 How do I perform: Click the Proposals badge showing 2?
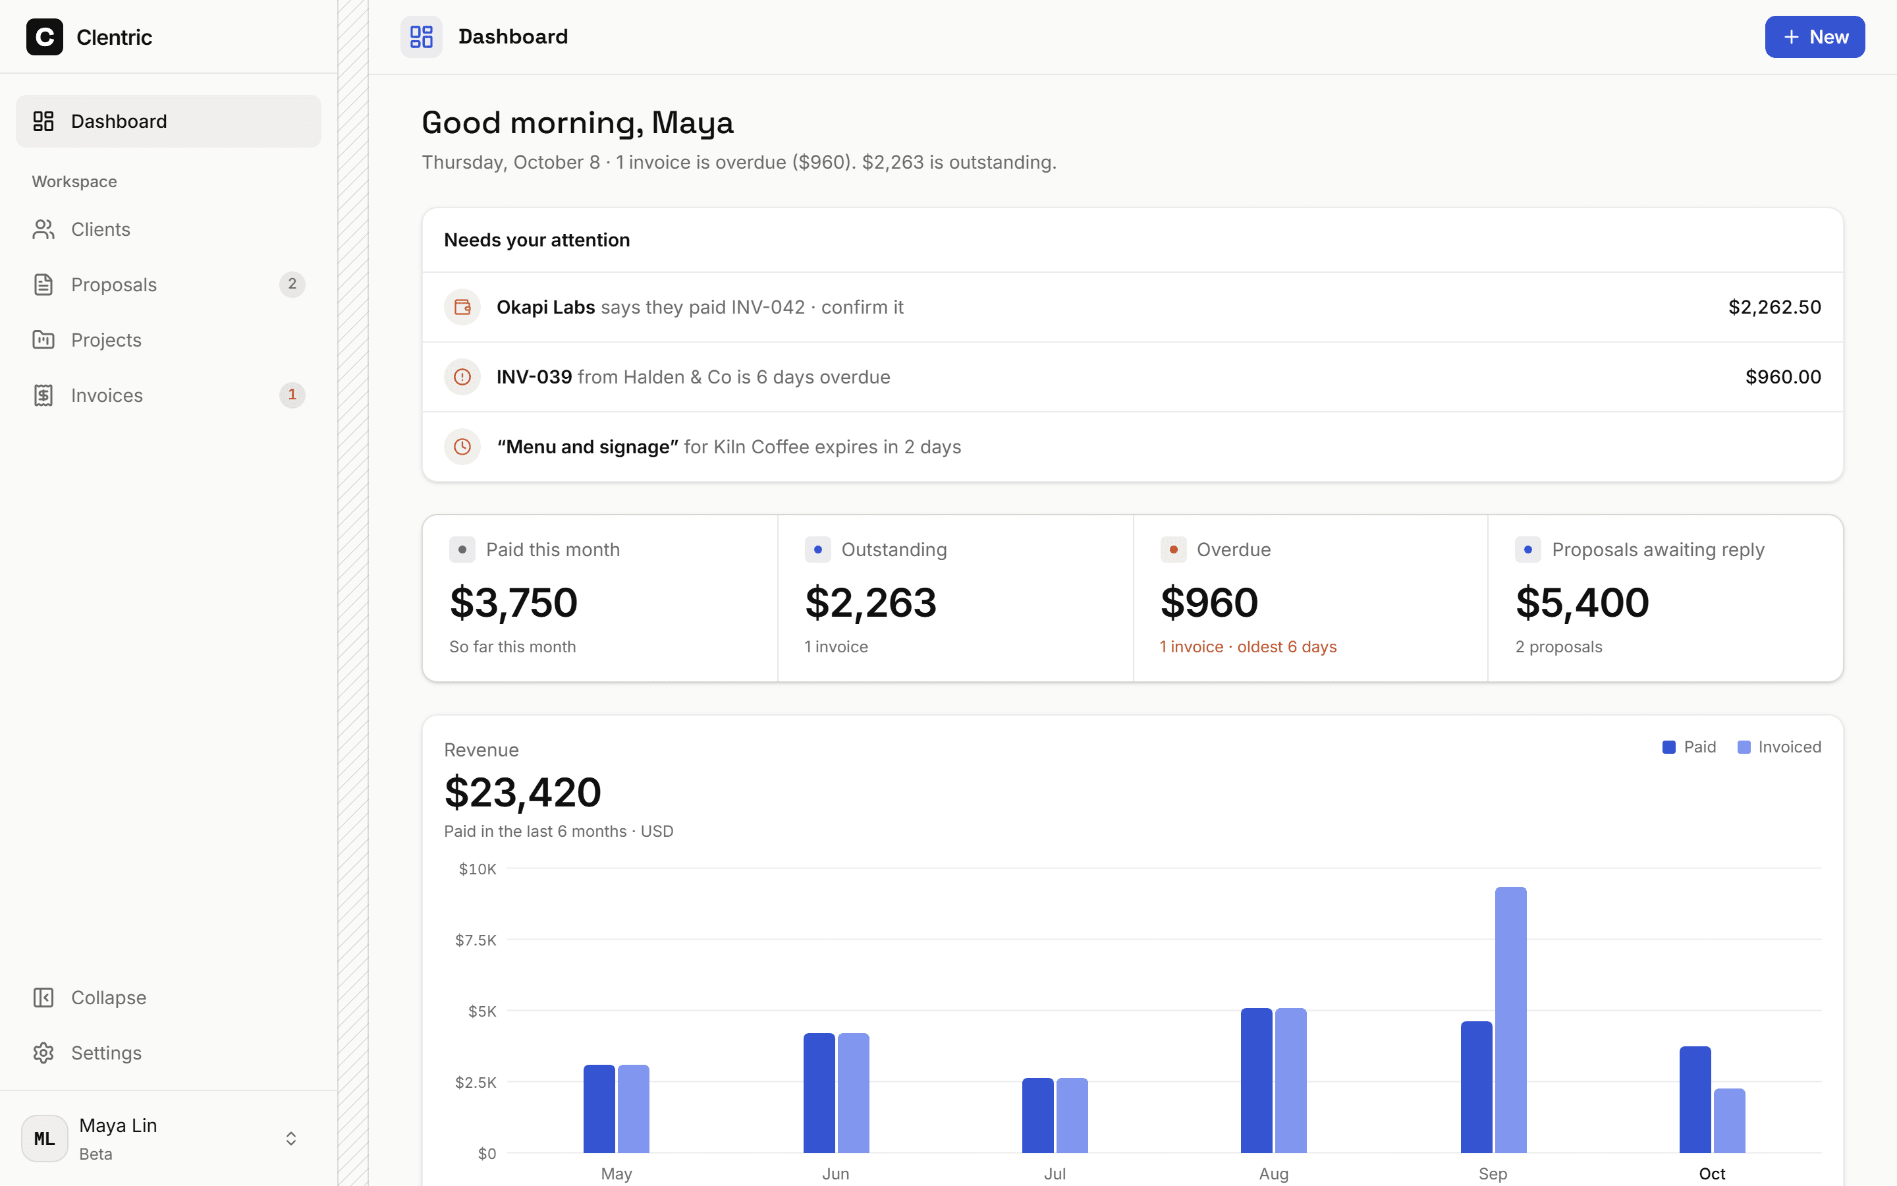tap(292, 284)
